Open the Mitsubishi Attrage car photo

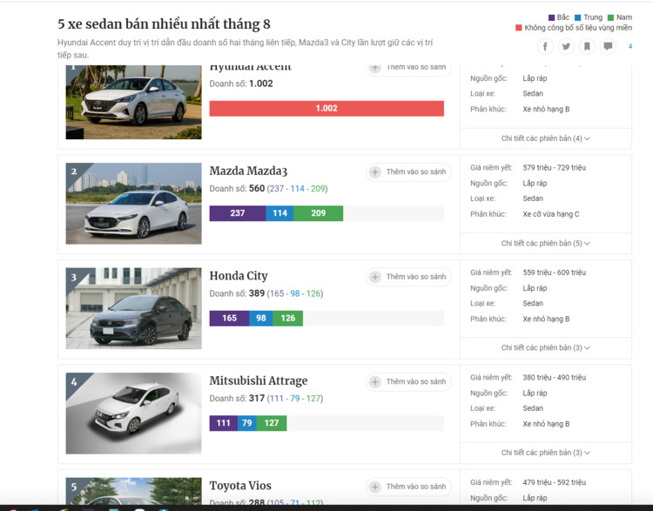point(134,414)
